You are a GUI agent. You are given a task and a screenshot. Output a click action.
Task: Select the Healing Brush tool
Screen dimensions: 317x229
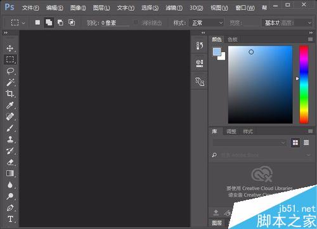pyautogui.click(x=10, y=116)
